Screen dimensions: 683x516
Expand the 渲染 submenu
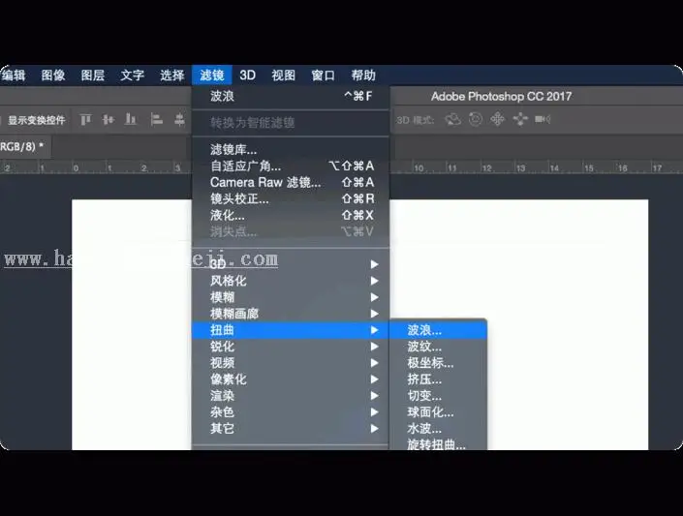point(291,396)
